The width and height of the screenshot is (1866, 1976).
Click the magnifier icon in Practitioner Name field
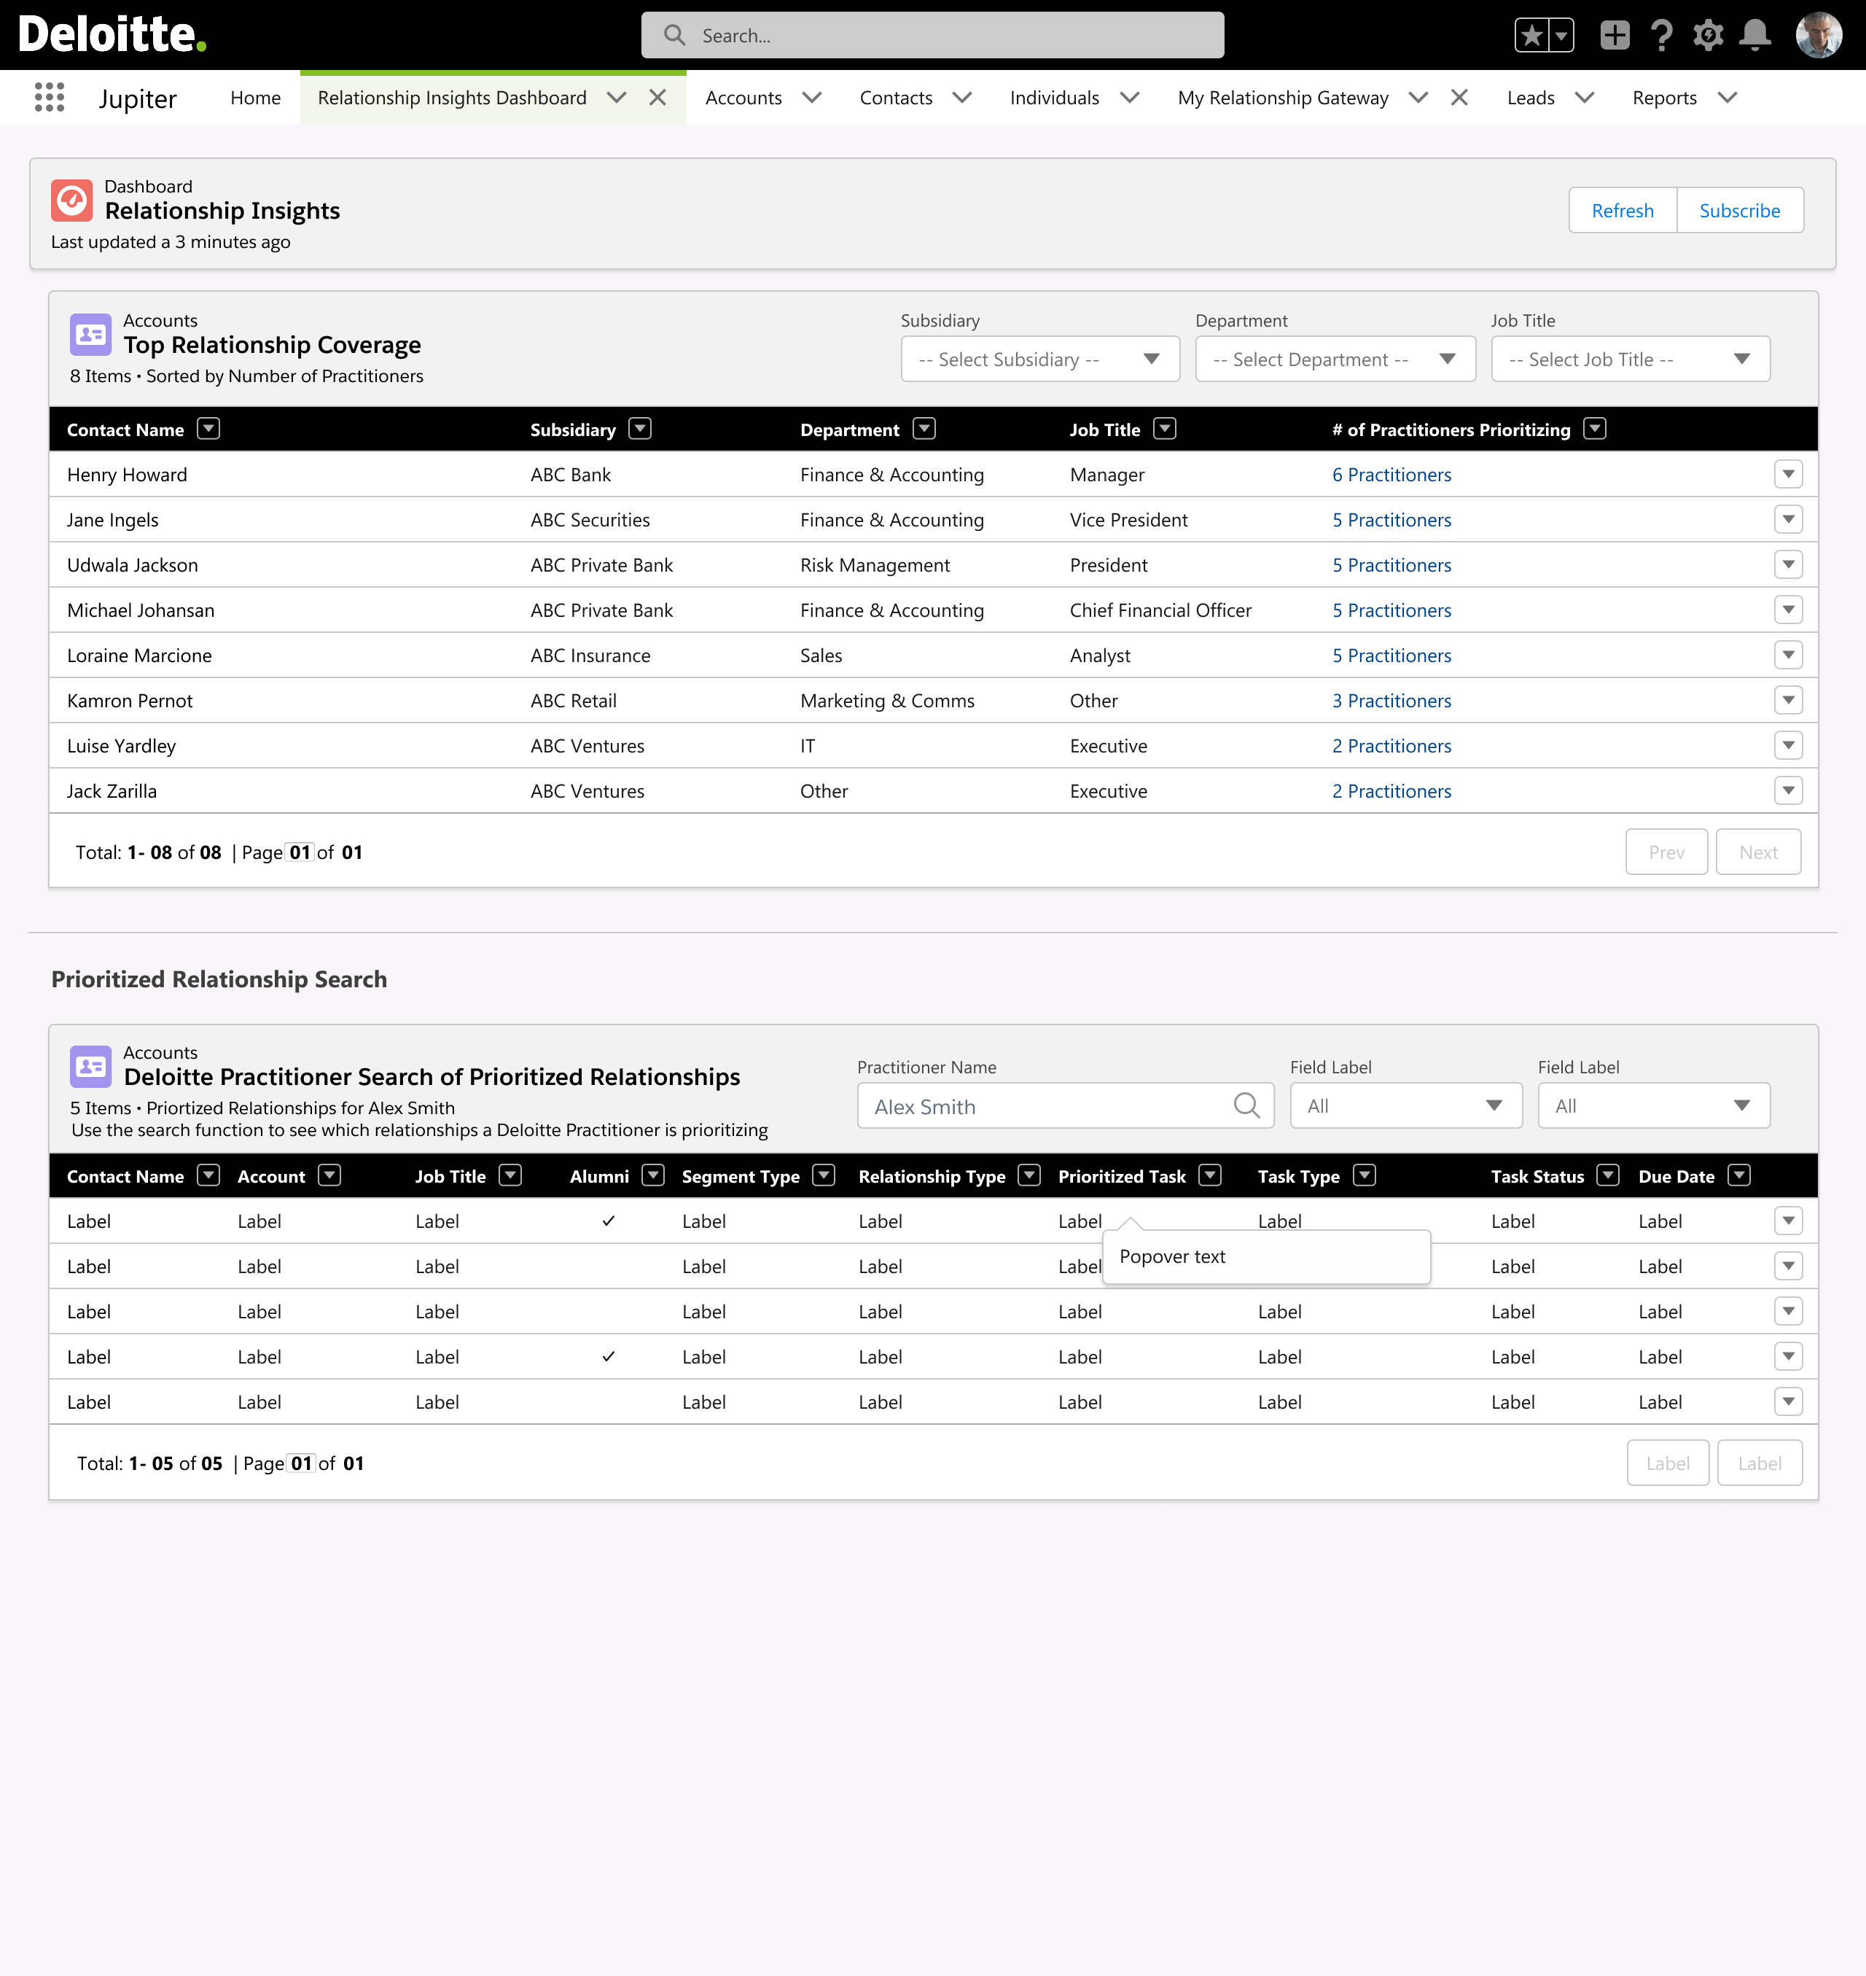1246,1105
